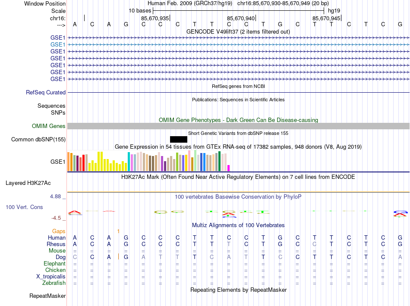Viewport: 410px width, 306px height.
Task: Click the dark green bar in GTEx chart
Action: [219, 161]
